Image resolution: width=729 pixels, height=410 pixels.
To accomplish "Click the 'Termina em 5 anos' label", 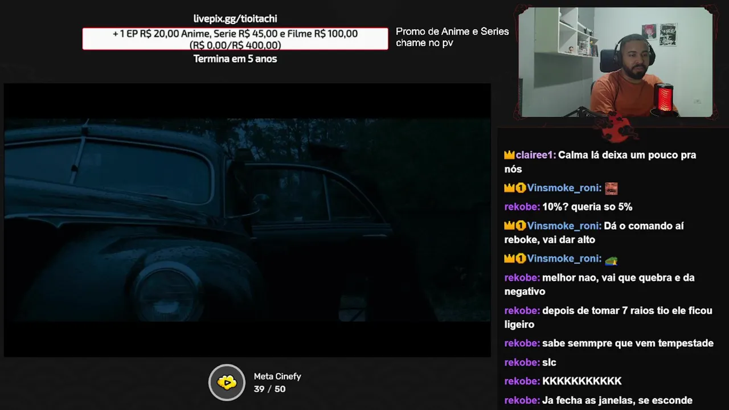I will [x=235, y=59].
